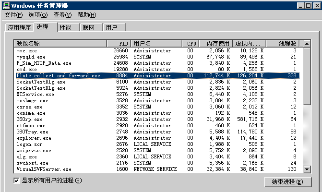
Task: Sort by 虚拟内... column header
Action: tap(249, 44)
